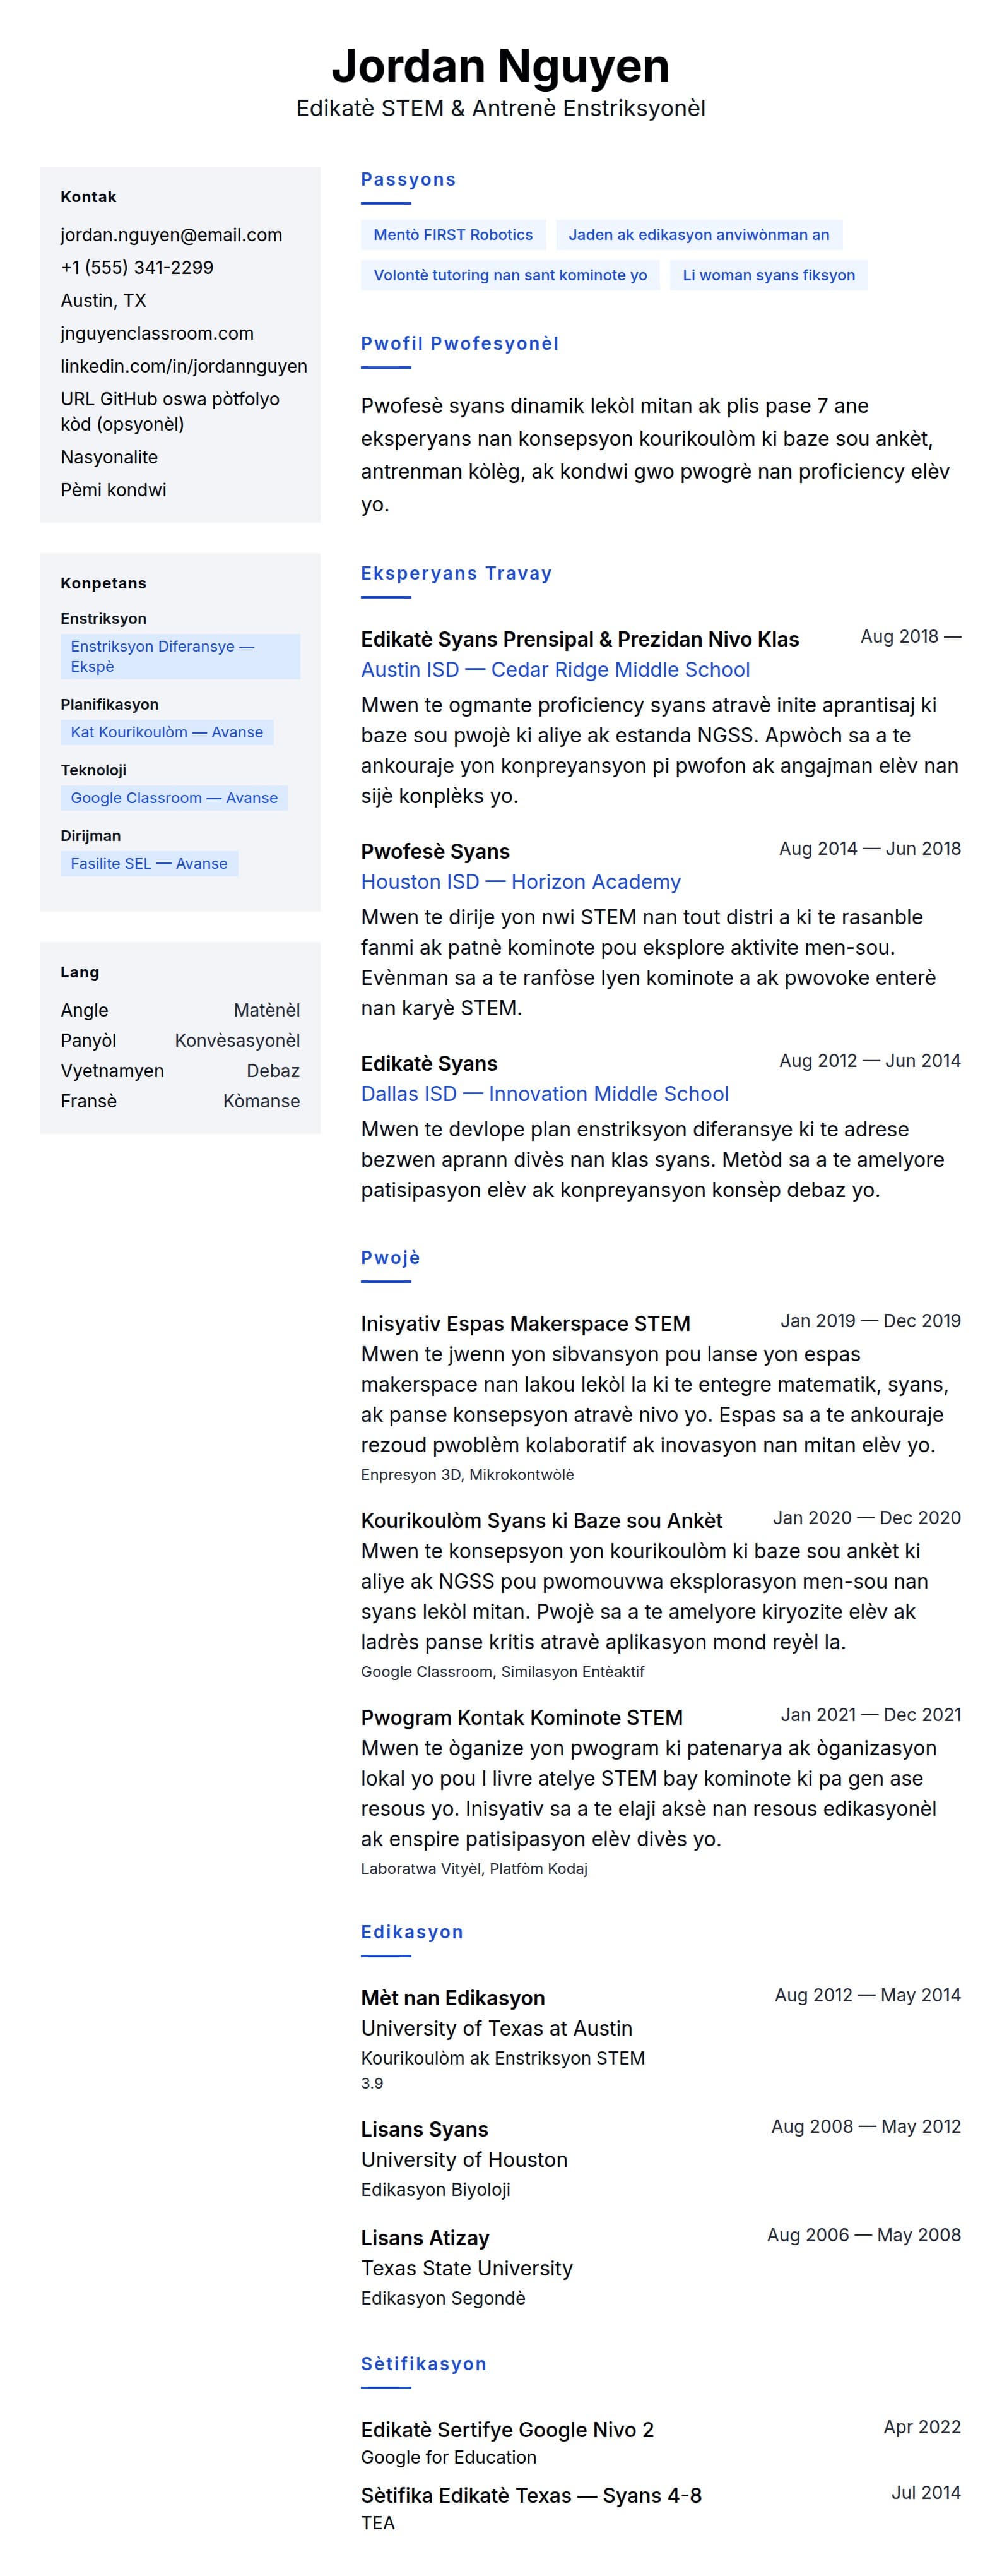Select the Kat Kourikoulòm — Avanse skill badge

point(167,732)
